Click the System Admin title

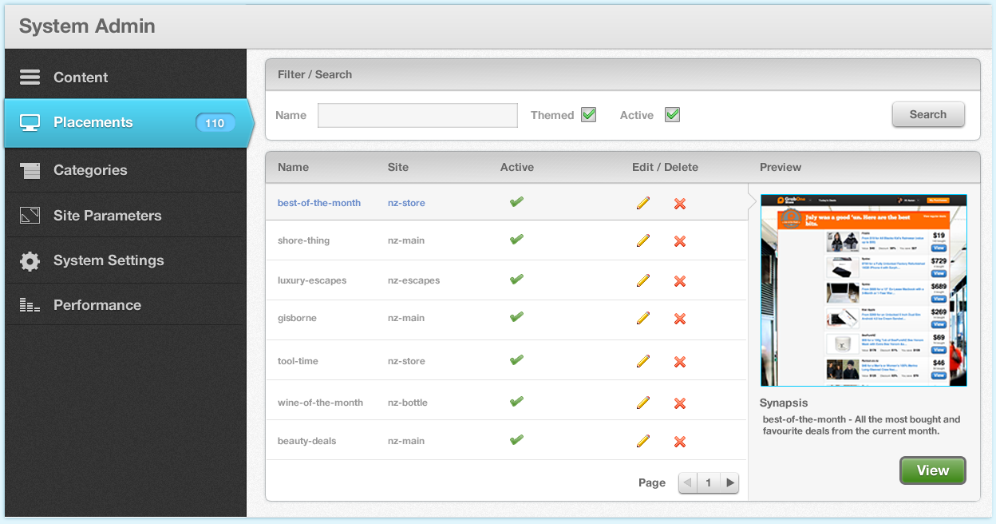point(87,26)
